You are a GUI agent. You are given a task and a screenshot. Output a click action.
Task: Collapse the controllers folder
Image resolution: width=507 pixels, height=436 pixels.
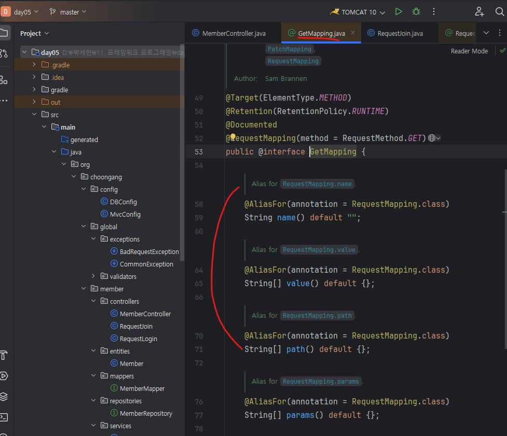pos(93,301)
